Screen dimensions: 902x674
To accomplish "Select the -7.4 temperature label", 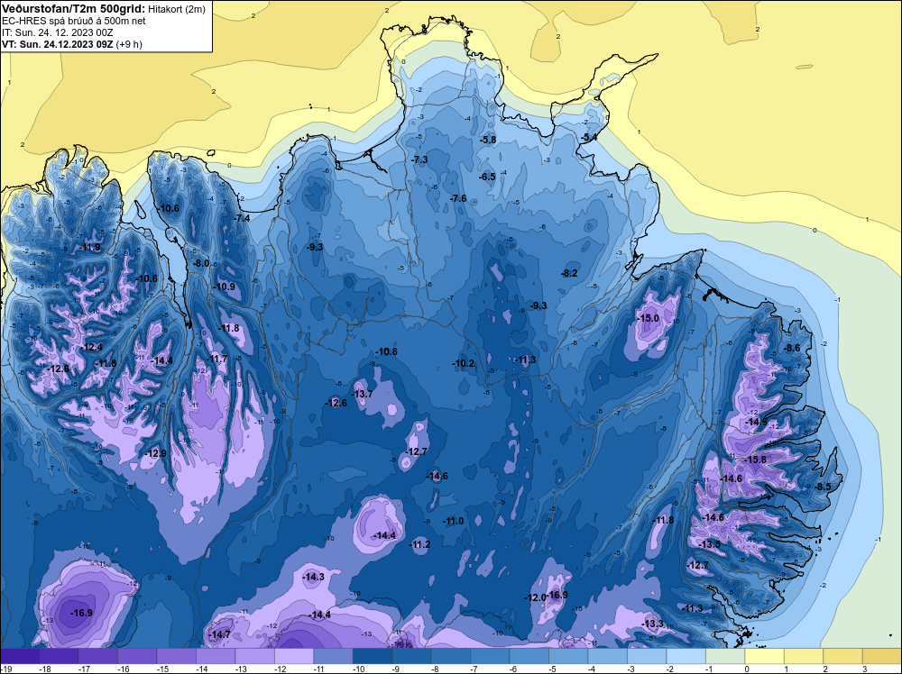I will coord(242,218).
